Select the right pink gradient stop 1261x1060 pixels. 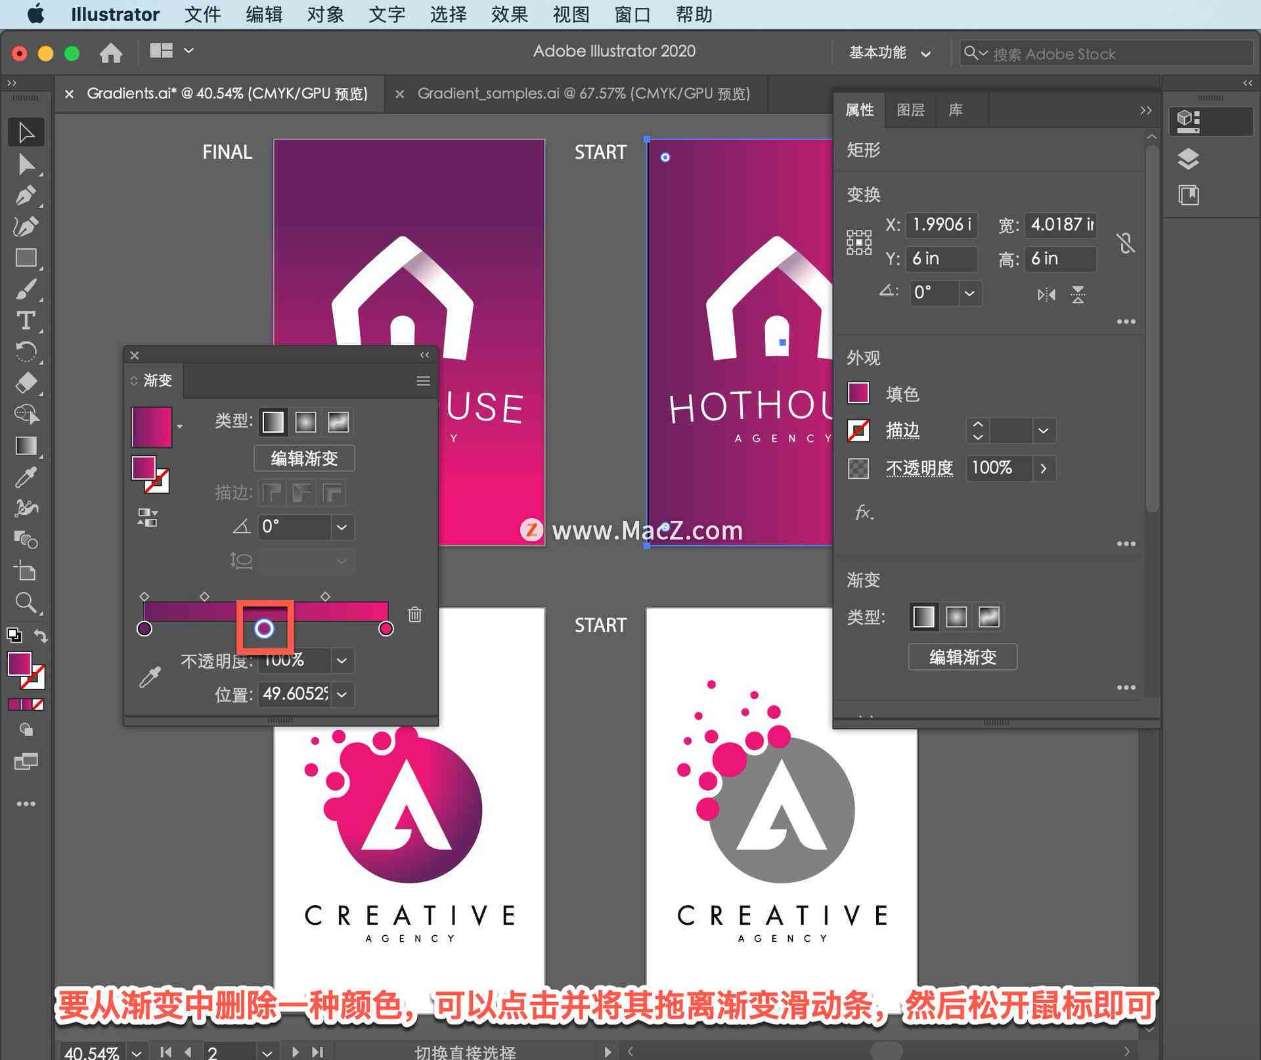click(386, 629)
